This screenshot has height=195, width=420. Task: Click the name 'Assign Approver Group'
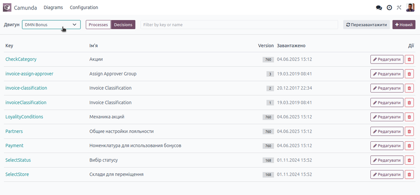(113, 74)
